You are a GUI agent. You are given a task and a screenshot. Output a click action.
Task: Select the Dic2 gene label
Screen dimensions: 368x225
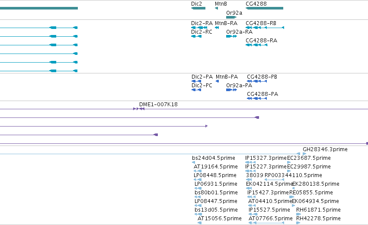pyautogui.click(x=196, y=4)
